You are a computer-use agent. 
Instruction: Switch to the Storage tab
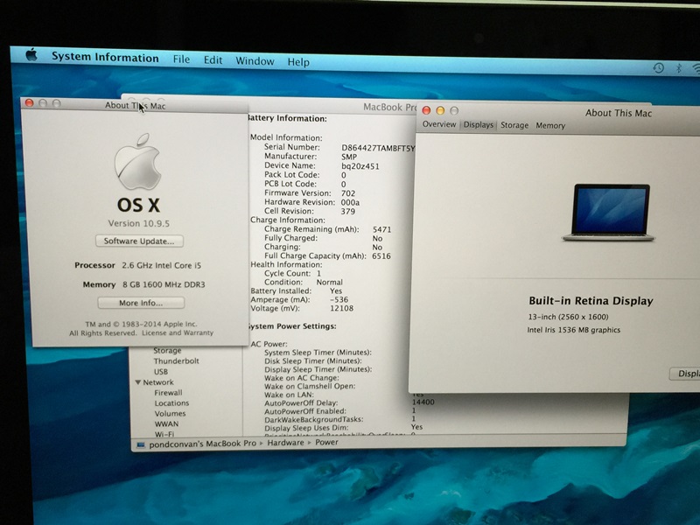pos(514,126)
